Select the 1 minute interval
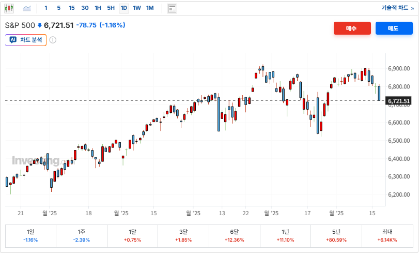The width and height of the screenshot is (419, 254). click(46, 8)
